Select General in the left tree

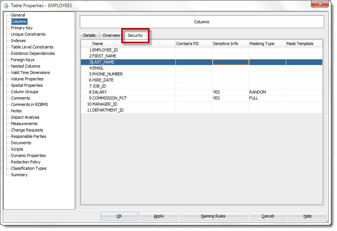(18, 15)
